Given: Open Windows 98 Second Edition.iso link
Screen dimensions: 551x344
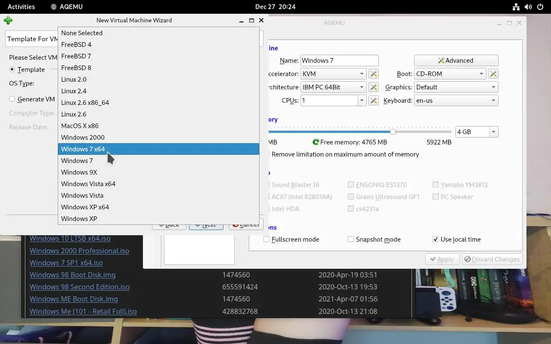Looking at the screenshot, I should (x=80, y=287).
